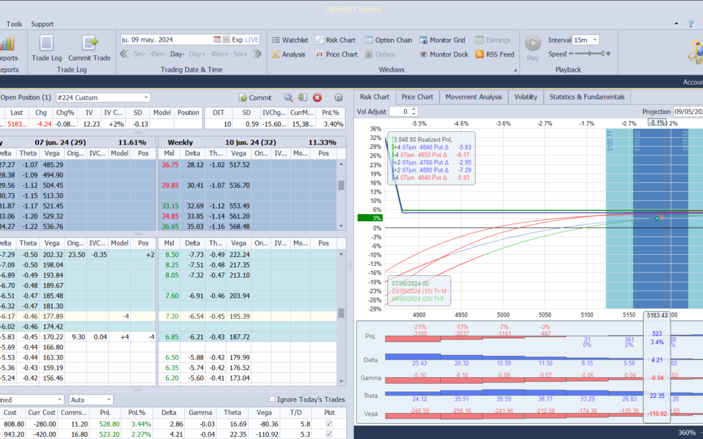Open the Tools menu
This screenshot has height=439, width=703.
coord(14,24)
